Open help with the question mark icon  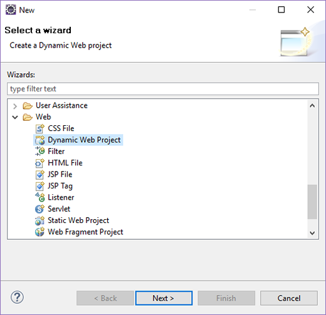coord(17,297)
